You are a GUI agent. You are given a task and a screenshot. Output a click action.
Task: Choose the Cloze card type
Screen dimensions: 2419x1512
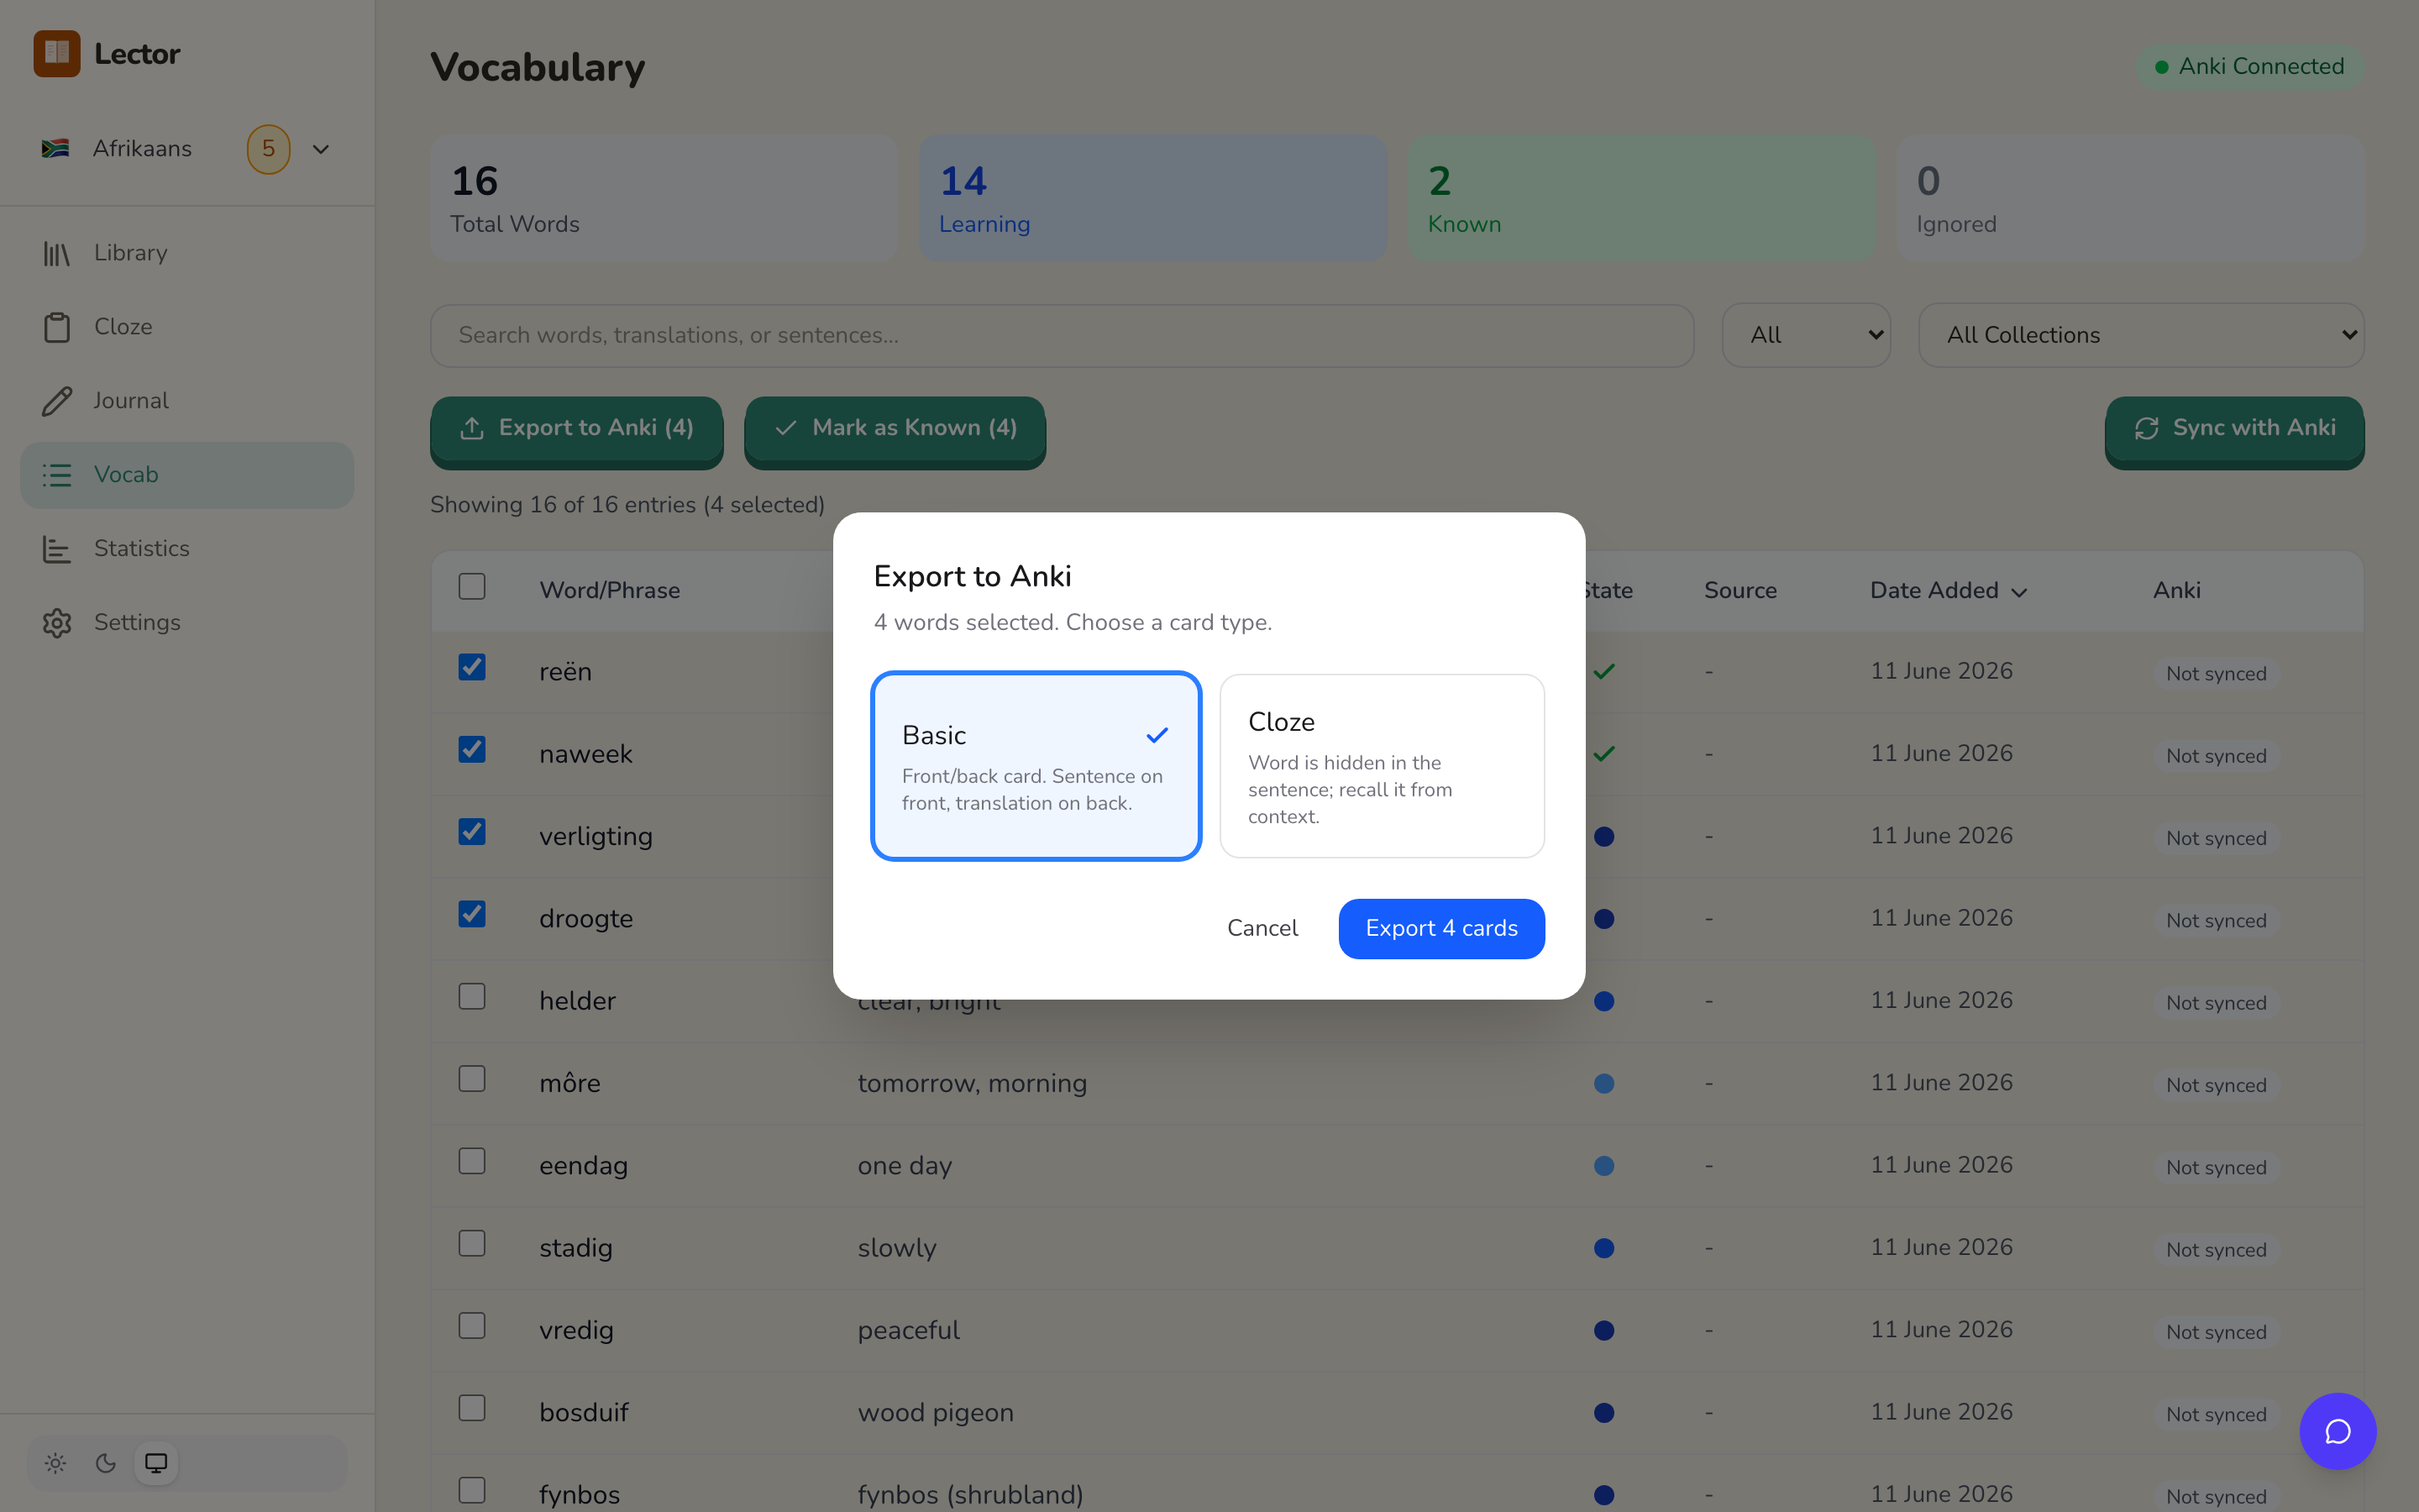point(1382,766)
